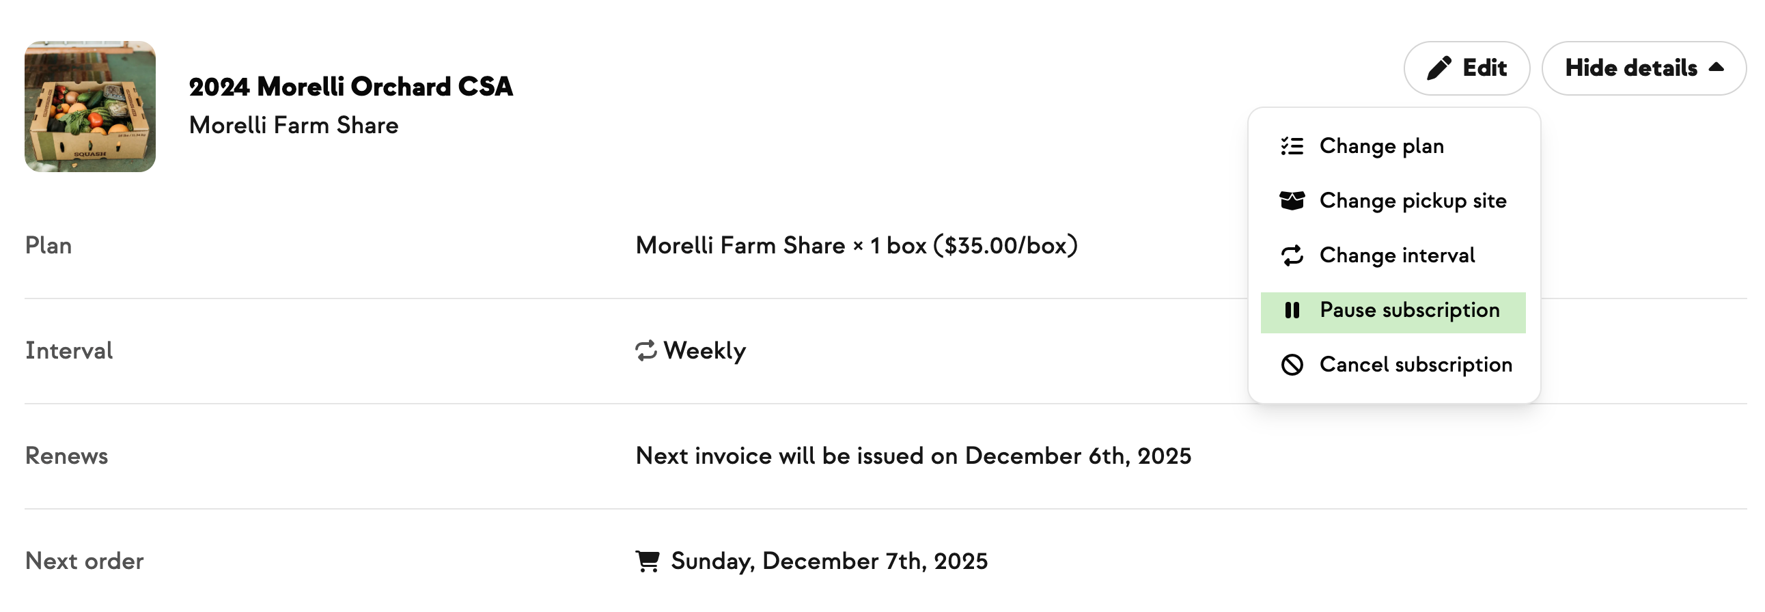
Task: Select Change interval in the edit menu
Action: tap(1396, 255)
